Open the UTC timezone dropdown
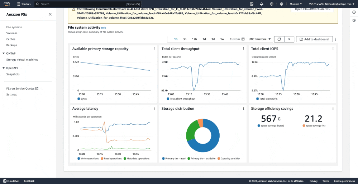 pos(260,39)
